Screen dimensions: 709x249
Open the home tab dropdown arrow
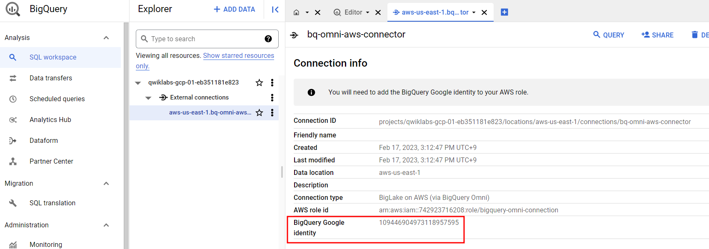[307, 12]
